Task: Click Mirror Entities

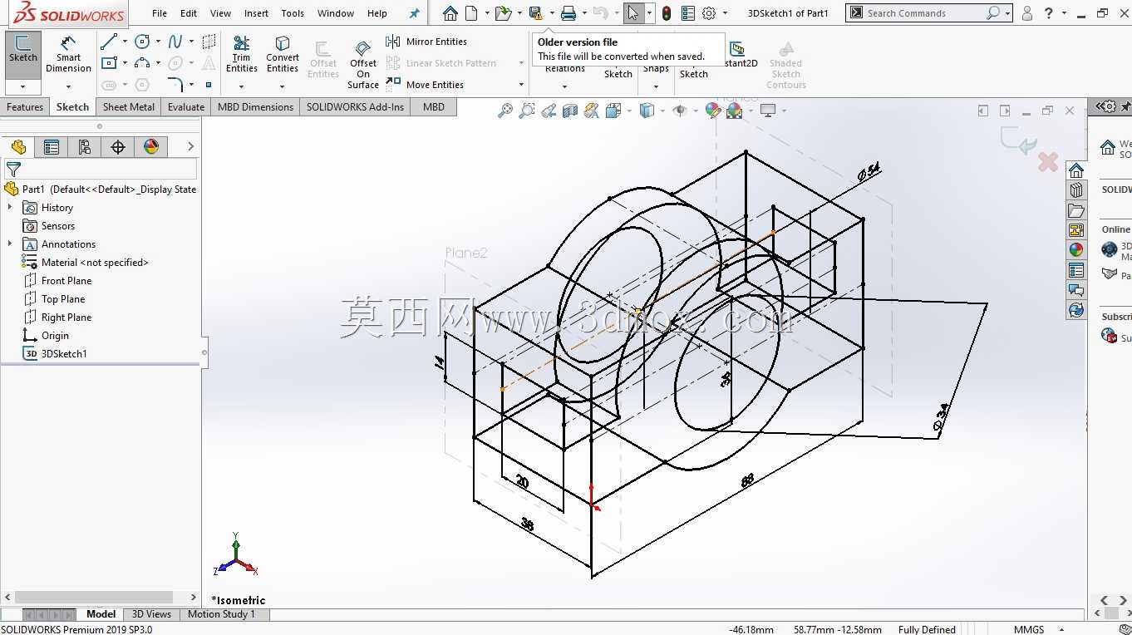Action: [426, 42]
